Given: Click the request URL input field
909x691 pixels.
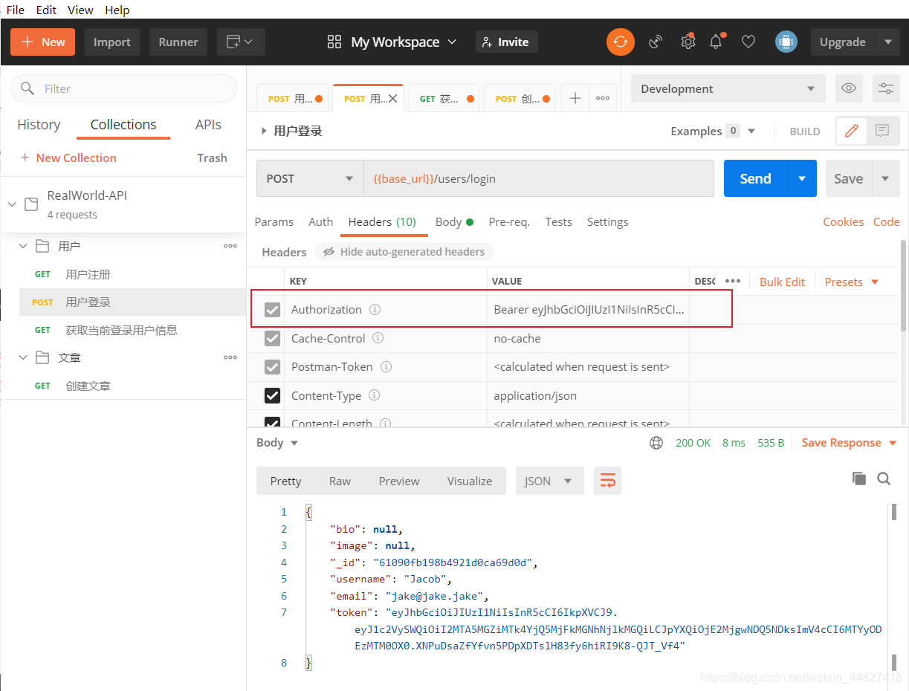Looking at the screenshot, I should point(539,178).
